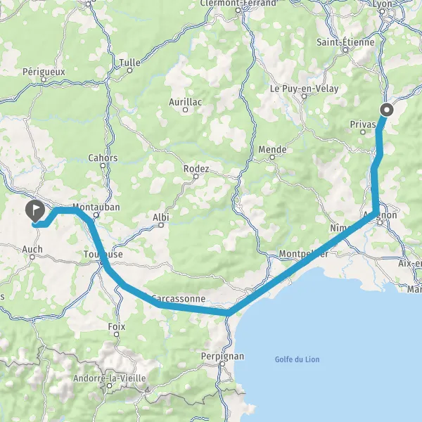Select the Rodez city marker dot
Viewport: 422px width, 422px height.
click(x=196, y=177)
